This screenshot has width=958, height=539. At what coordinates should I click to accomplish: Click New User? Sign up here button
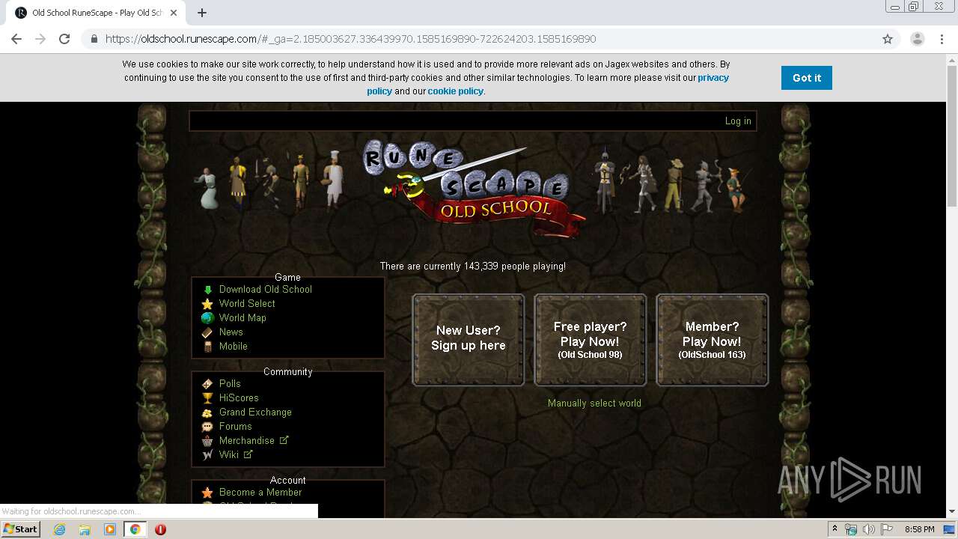tap(469, 339)
